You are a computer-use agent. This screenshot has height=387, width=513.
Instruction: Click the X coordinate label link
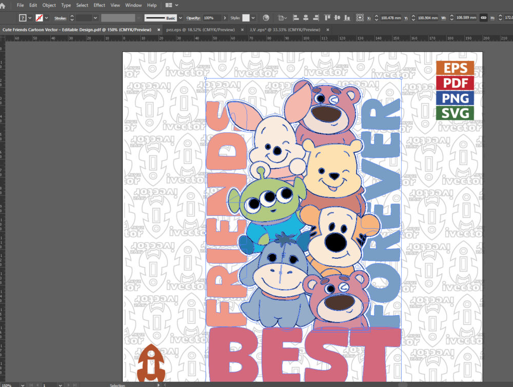[369, 18]
